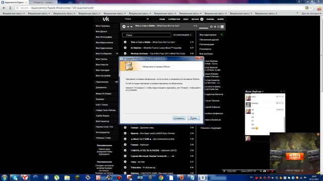Go back using browser back arrow
Viewport: 323px width, 181px height.
click(4, 8)
